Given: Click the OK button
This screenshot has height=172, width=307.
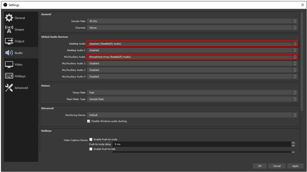Looking at the screenshot, I should pyautogui.click(x=260, y=166).
